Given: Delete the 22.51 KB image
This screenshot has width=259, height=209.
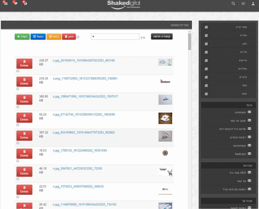Looking at the screenshot, I should [x=24, y=189].
